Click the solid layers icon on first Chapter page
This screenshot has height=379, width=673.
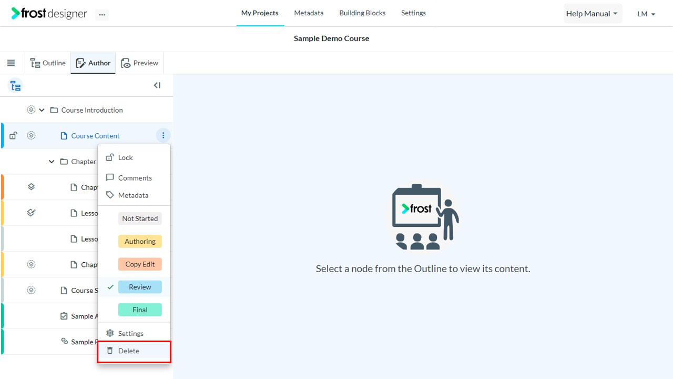coord(31,187)
